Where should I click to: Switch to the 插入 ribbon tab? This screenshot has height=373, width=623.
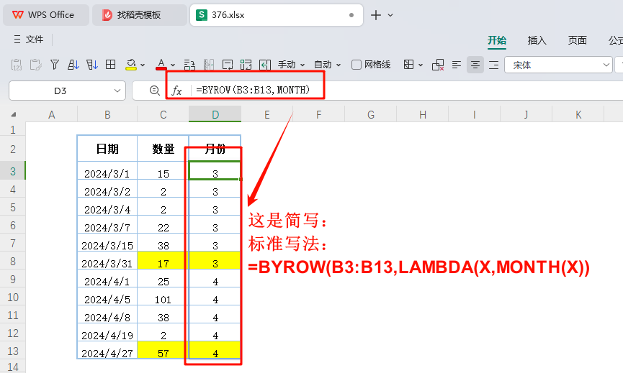[537, 40]
